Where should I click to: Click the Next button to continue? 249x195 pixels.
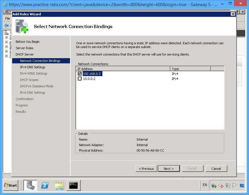coord(169,168)
